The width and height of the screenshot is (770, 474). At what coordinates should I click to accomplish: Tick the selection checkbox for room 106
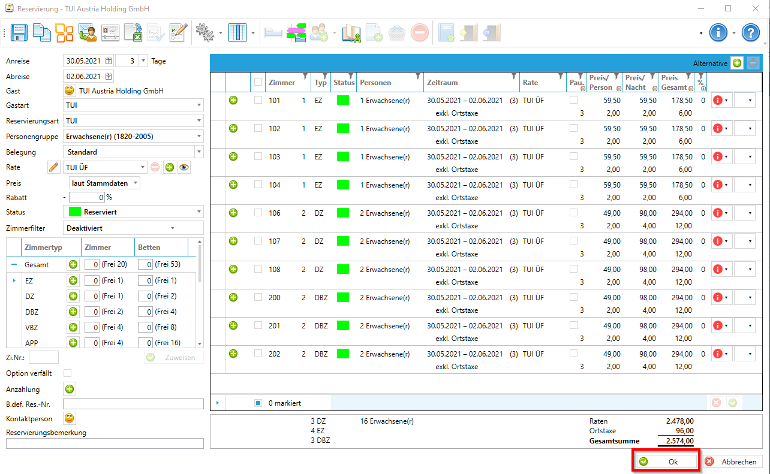click(258, 213)
